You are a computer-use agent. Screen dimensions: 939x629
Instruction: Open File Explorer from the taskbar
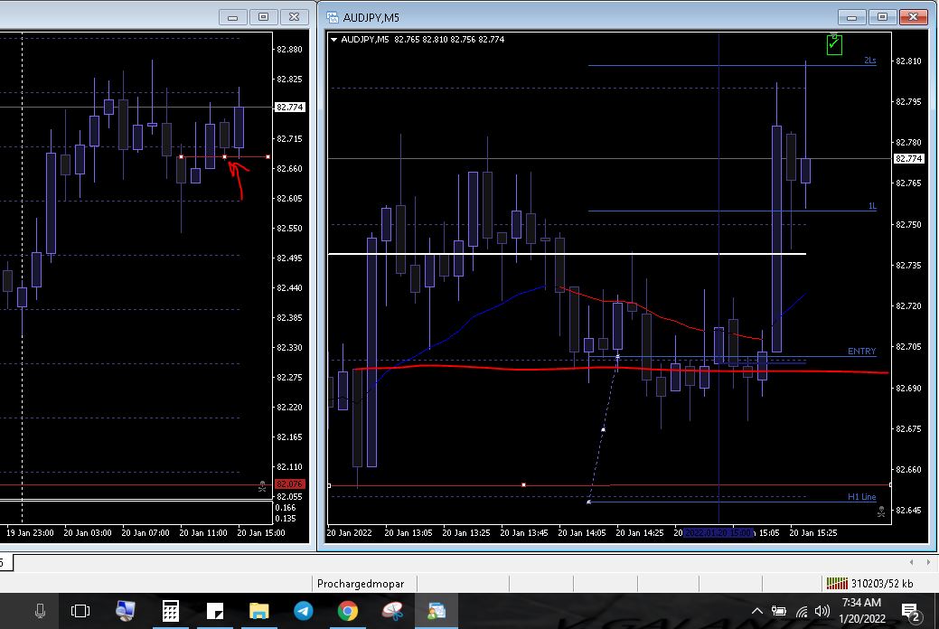tap(258, 612)
